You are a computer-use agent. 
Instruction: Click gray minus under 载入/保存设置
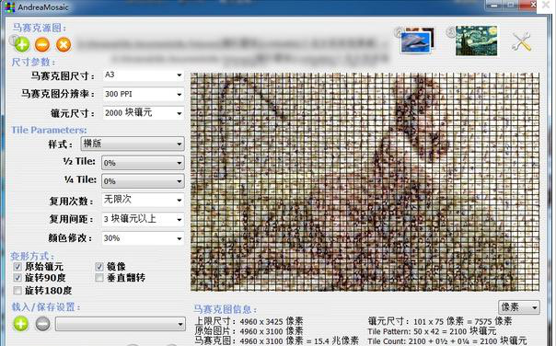tap(42, 324)
